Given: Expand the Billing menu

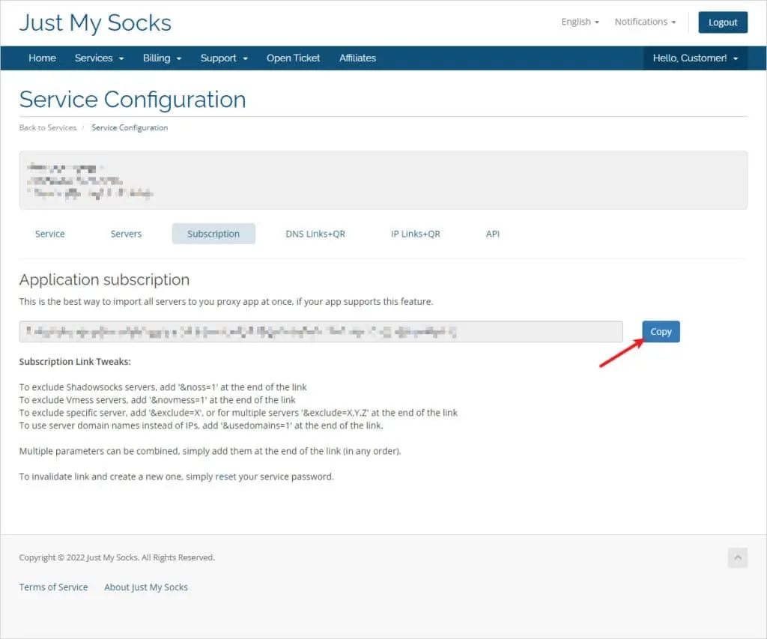Looking at the screenshot, I should coord(162,58).
